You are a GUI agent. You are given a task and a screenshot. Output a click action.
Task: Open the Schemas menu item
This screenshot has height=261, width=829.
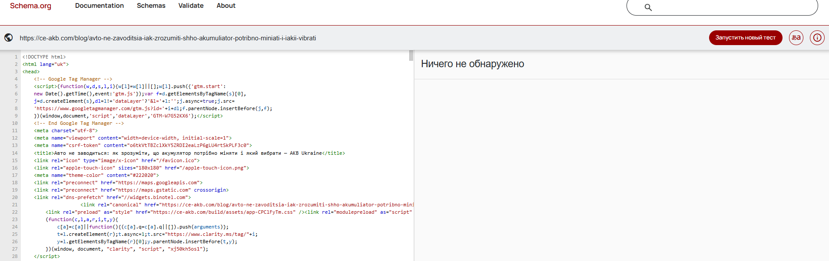tap(151, 6)
